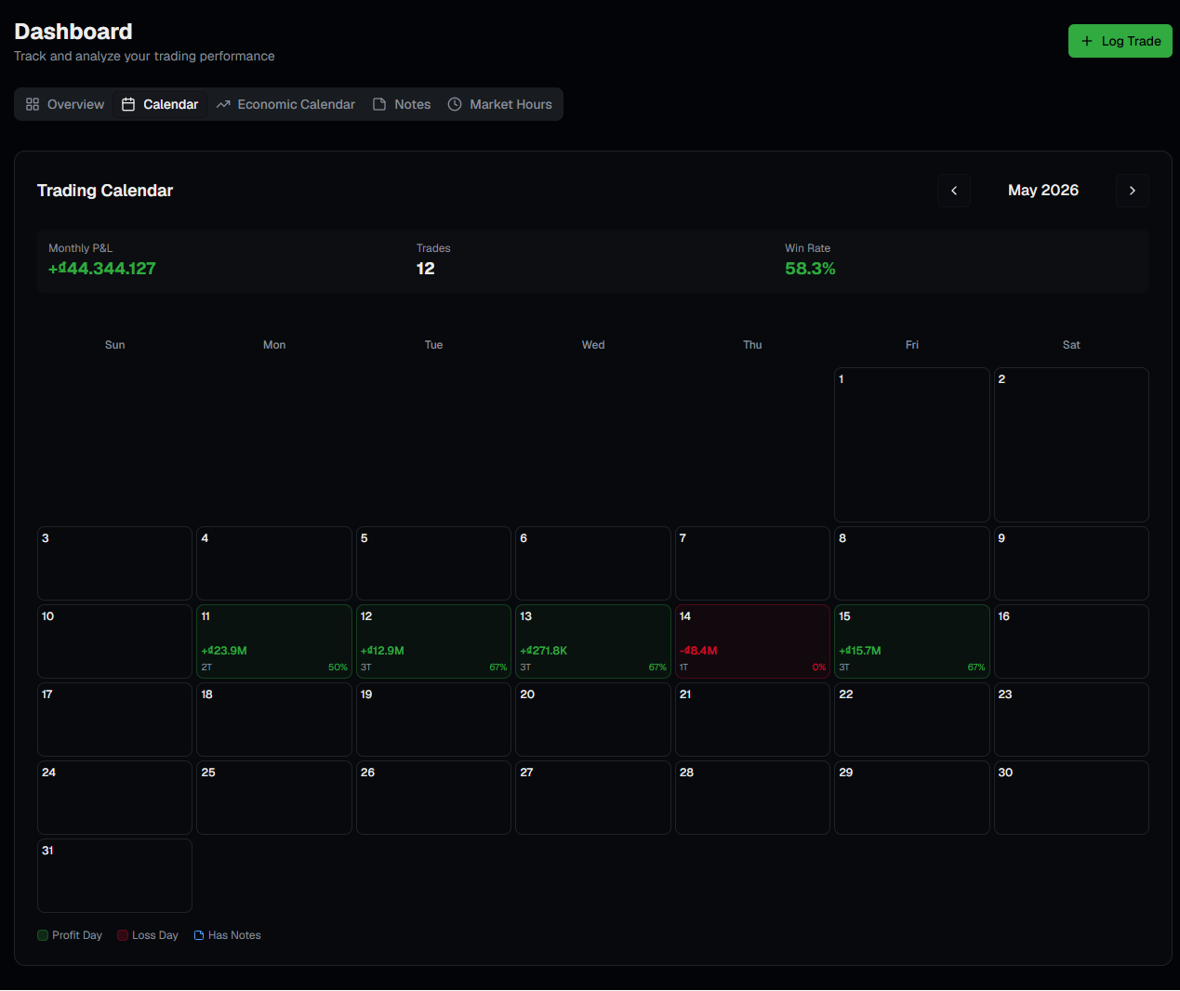Viewport: 1180px width, 991px height.
Task: Click the Has Notes legend icon
Action: point(199,935)
